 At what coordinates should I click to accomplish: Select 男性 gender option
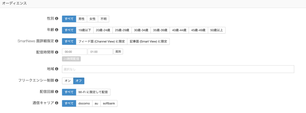coord(82,19)
